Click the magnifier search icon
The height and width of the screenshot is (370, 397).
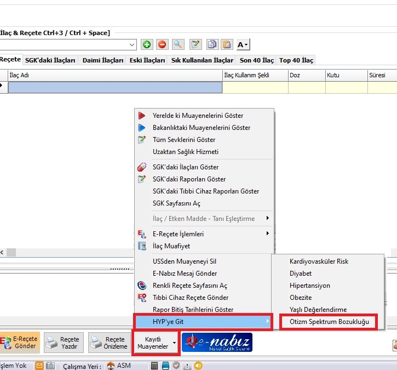(178, 44)
